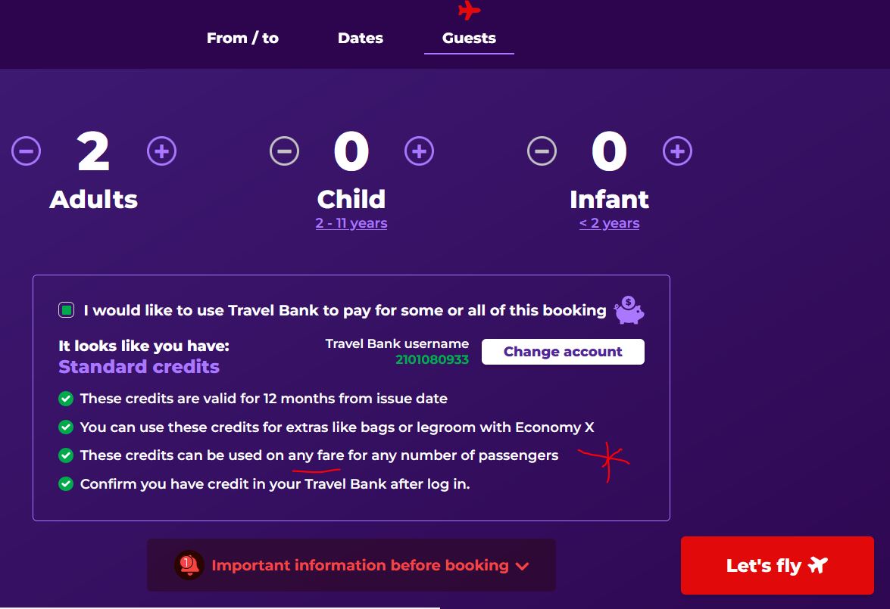This screenshot has height=609, width=890.
Task: Click the red airplane icon above Guests
Action: click(x=469, y=10)
